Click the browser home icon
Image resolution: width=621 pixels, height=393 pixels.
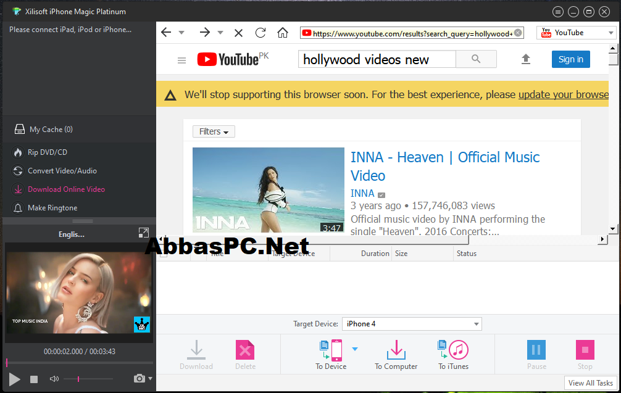point(282,33)
